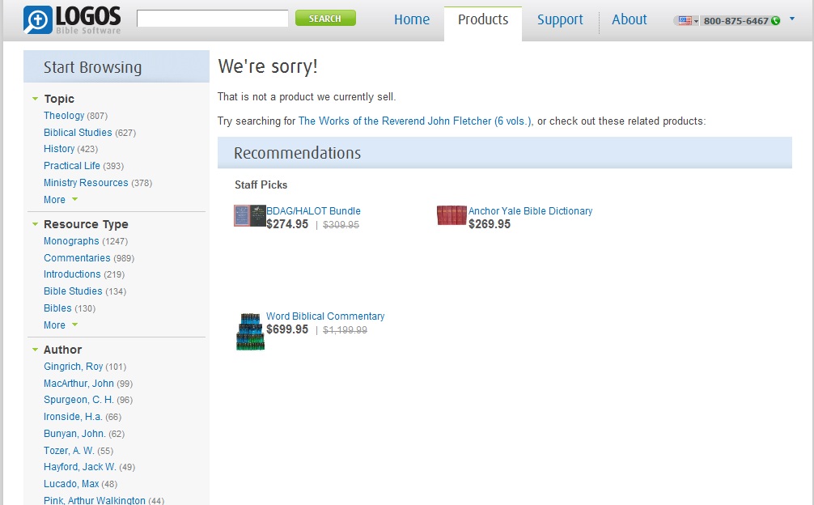Click the $269.95 price
Screen dimensions: 814x505
pos(490,224)
